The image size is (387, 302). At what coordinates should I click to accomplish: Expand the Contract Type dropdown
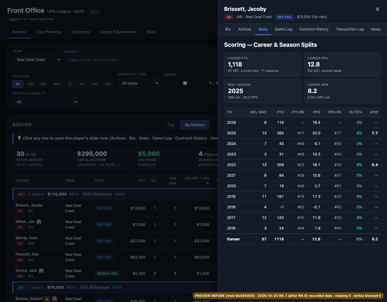(138, 83)
